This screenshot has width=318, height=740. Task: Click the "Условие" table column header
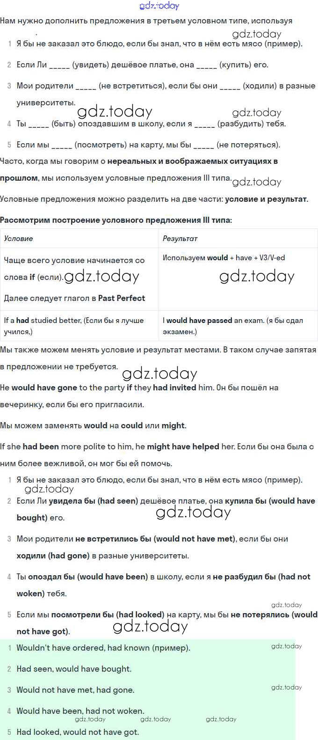click(x=19, y=239)
